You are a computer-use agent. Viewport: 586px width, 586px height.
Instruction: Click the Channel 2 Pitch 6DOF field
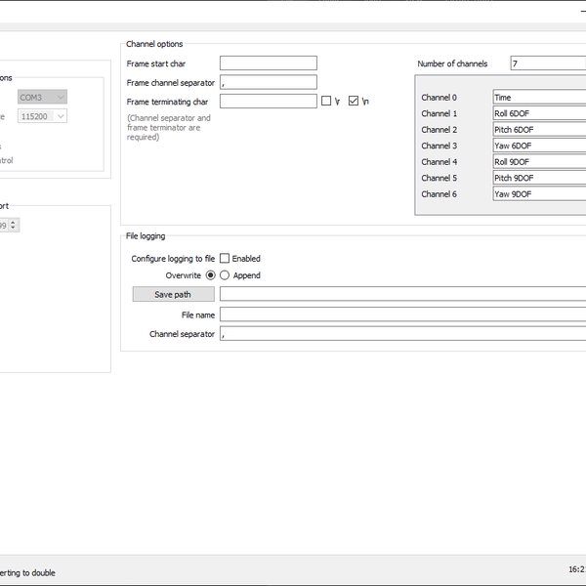[538, 130]
